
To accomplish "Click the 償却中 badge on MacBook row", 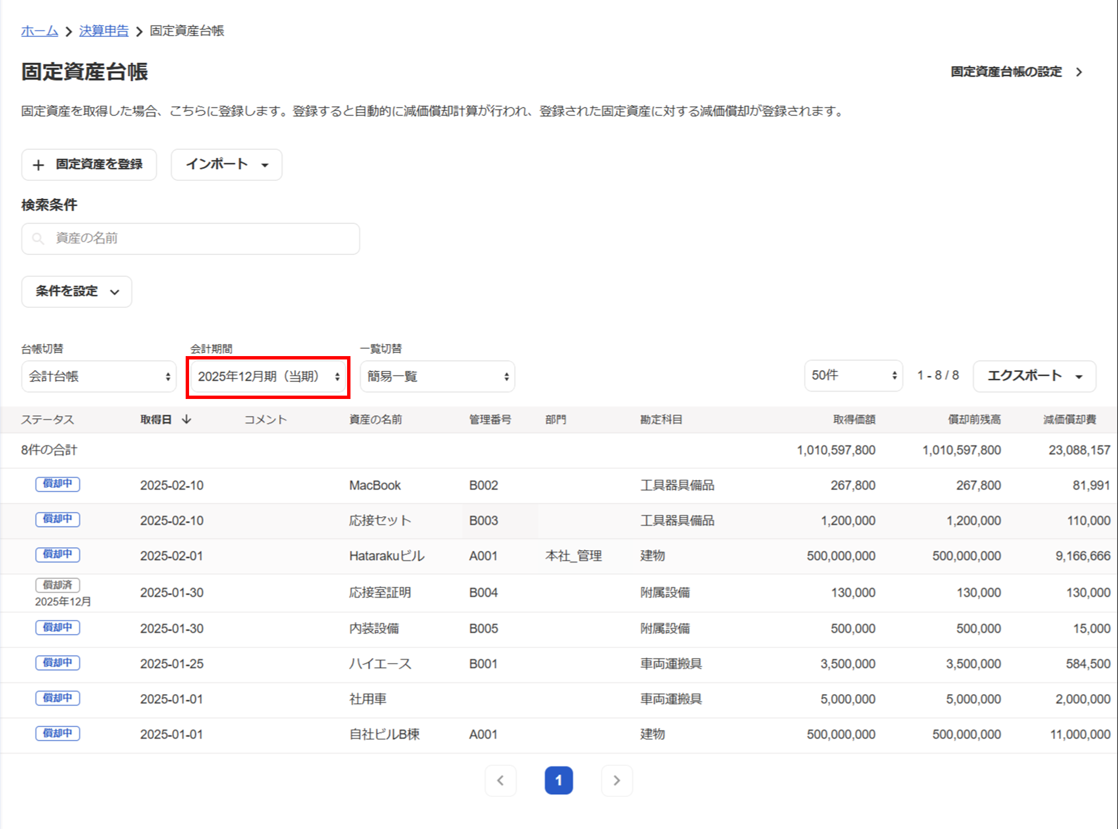I will [x=58, y=484].
